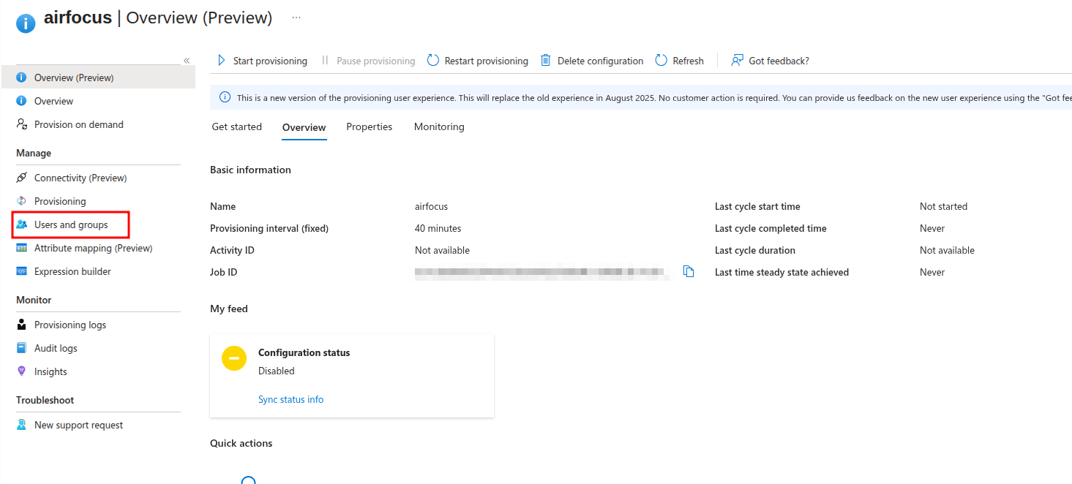The height and width of the screenshot is (484, 1072).
Task: Click the Provisioning sync icon in sidebar
Action: [22, 201]
